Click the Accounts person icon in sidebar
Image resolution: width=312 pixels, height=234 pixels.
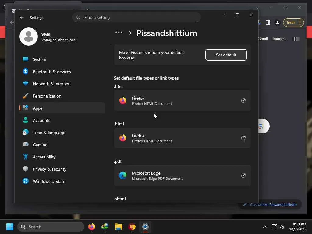point(26,120)
